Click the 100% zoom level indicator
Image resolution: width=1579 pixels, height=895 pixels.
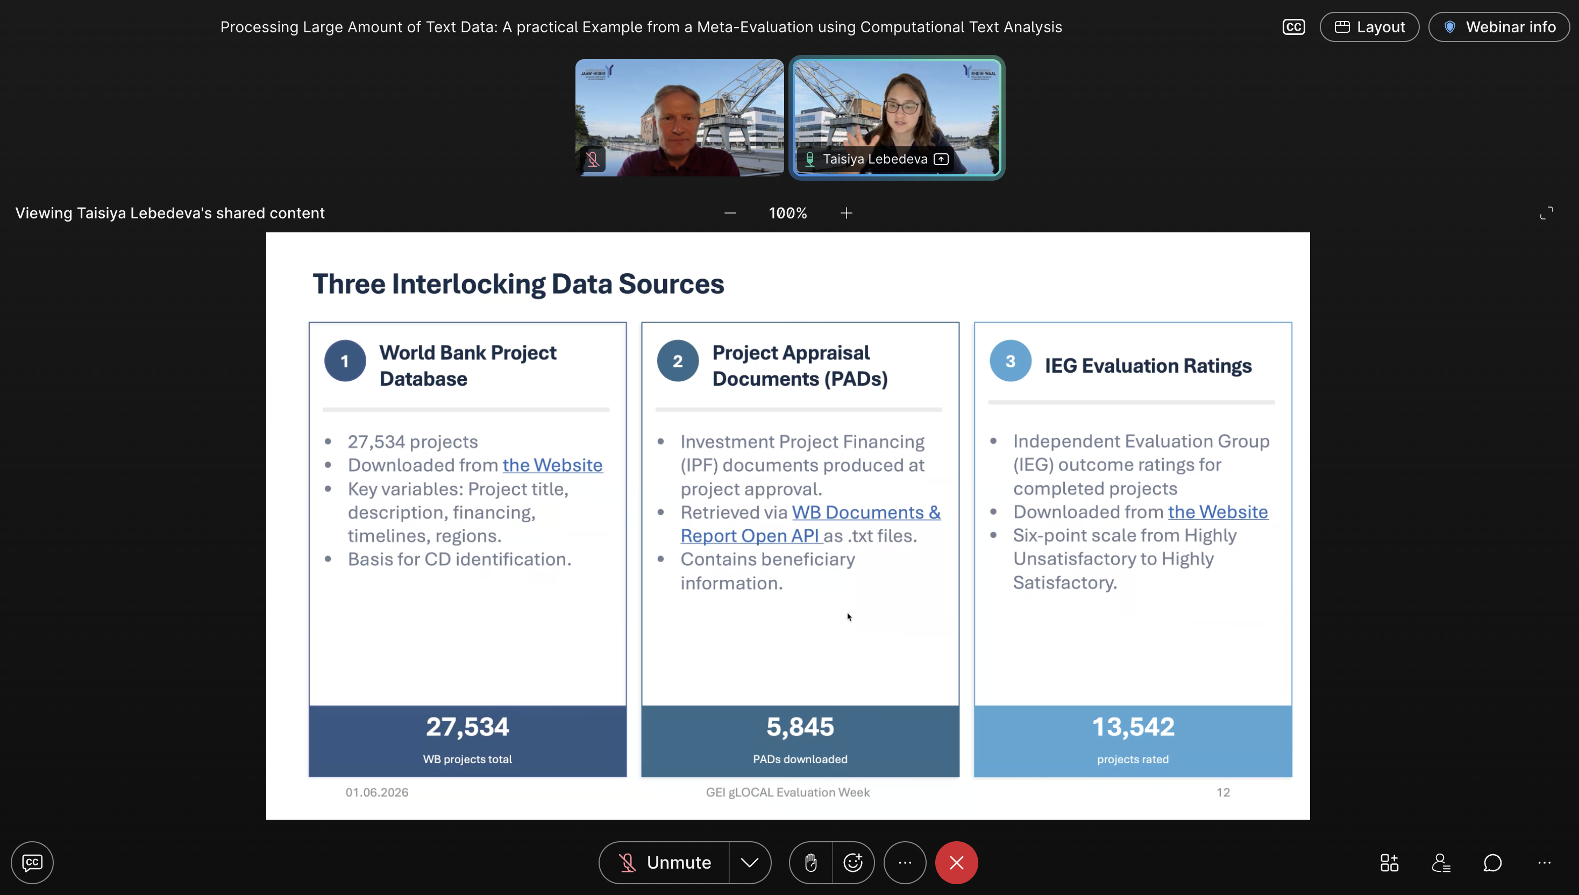788,214
